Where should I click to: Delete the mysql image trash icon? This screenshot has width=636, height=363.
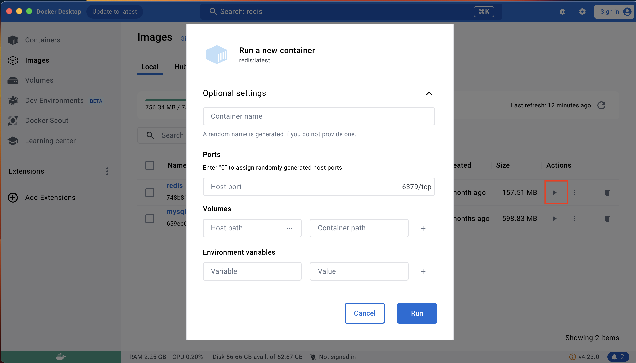607,219
